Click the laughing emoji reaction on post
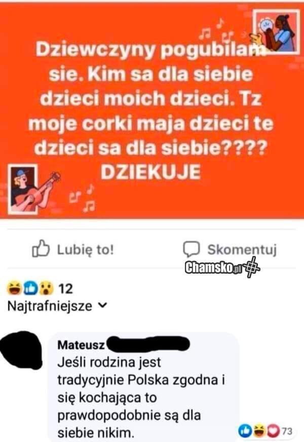Screen dimensions: 304x442 [x=15, y=288]
